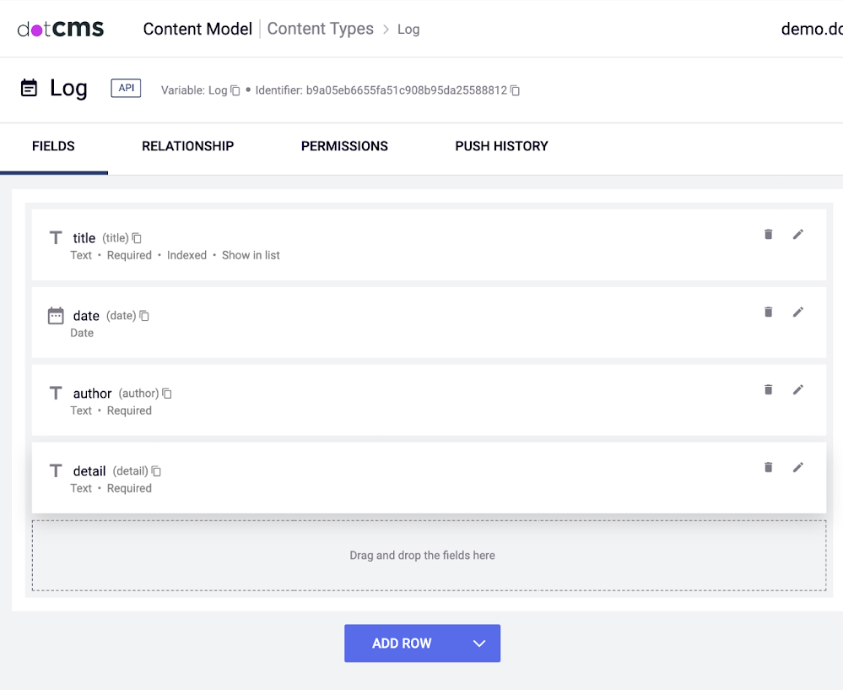843x690 pixels.
Task: Switch to the Relationship tab
Action: tap(187, 146)
